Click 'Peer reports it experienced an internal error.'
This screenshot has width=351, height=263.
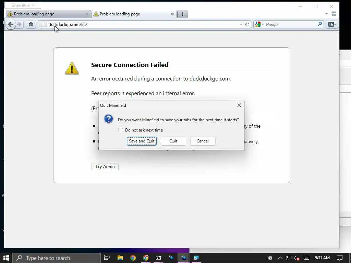point(143,93)
